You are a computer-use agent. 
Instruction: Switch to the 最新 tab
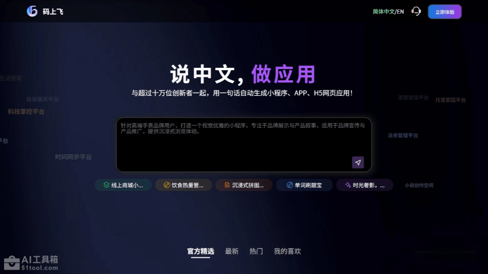[232, 251]
